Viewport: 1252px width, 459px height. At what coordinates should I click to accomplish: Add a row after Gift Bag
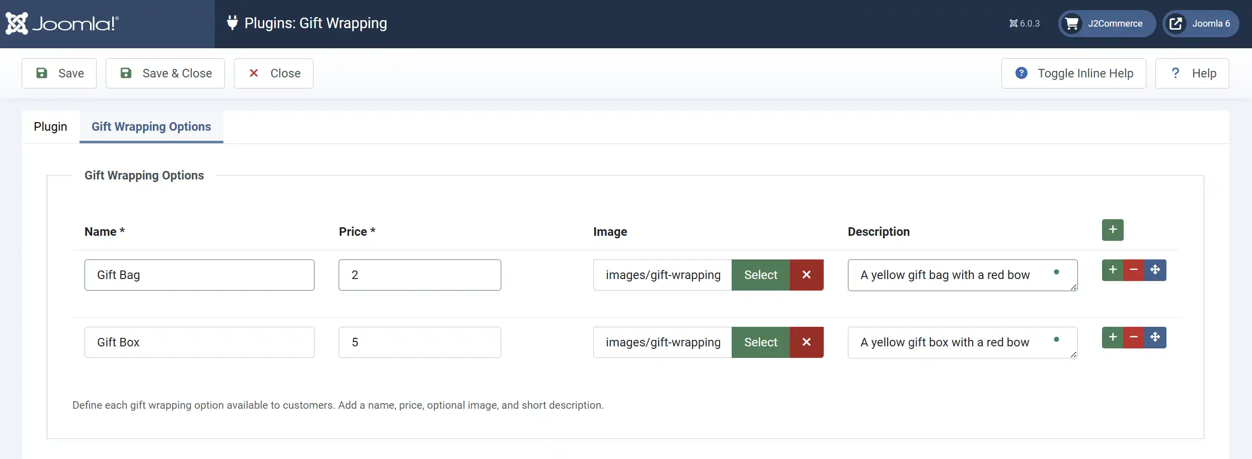[1113, 270]
